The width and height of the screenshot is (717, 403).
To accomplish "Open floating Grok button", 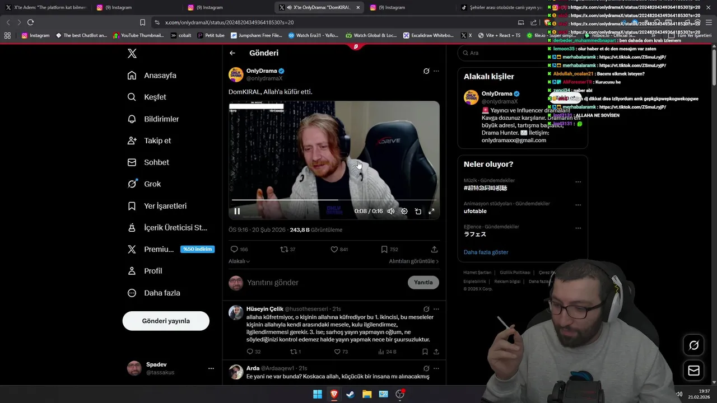I will click(693, 345).
